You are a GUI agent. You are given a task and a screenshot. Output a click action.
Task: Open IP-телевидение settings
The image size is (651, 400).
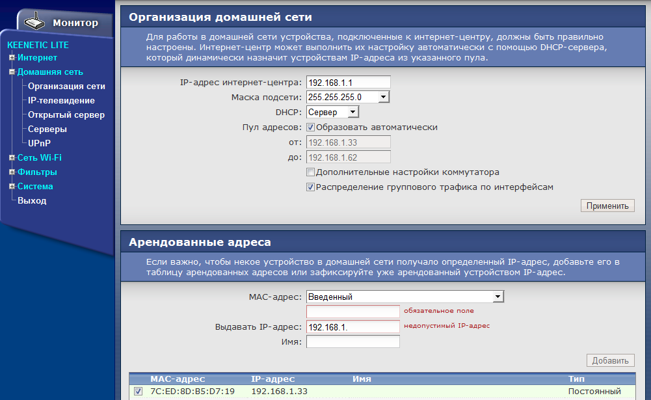(61, 101)
